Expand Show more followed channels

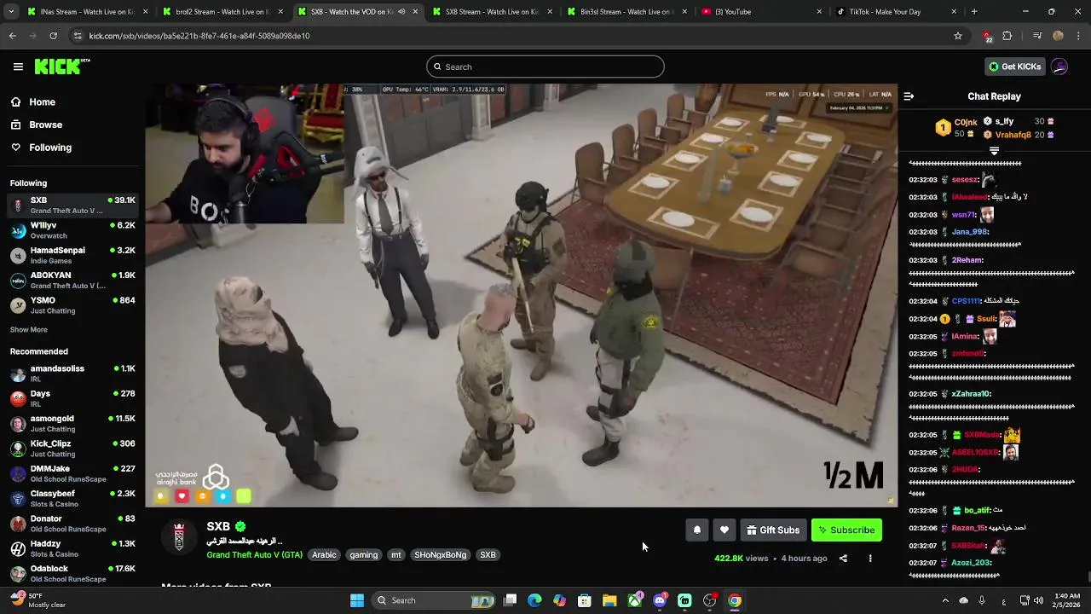[x=29, y=329]
